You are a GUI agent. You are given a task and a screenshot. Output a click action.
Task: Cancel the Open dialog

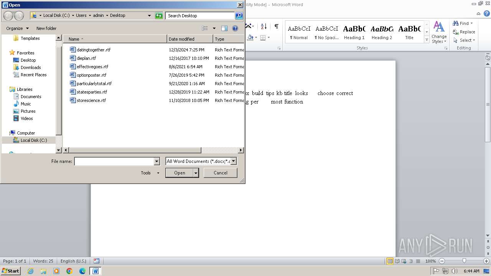pyautogui.click(x=221, y=173)
